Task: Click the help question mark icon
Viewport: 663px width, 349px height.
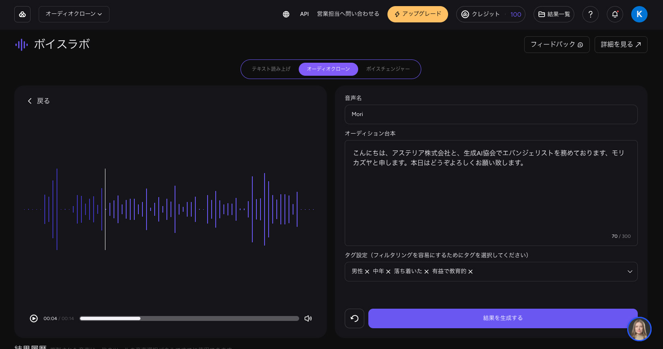Action: [591, 14]
